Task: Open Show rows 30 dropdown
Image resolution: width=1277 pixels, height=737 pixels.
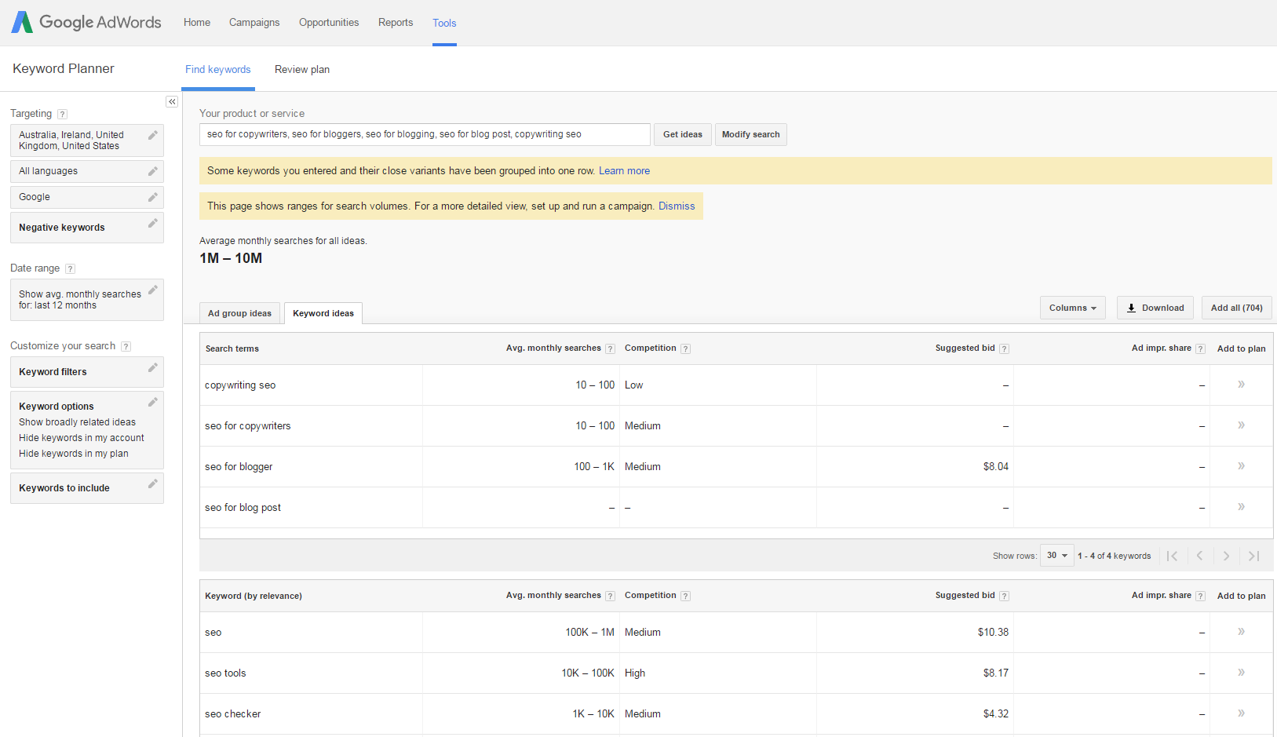Action: point(1056,556)
